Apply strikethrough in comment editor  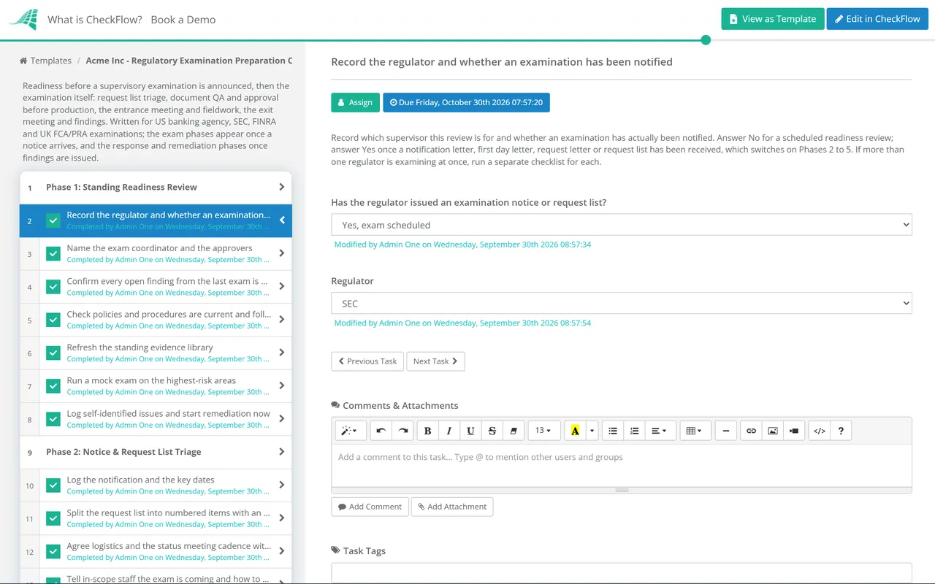[492, 431]
